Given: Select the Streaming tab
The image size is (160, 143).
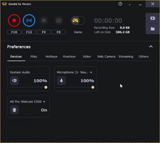Looking at the screenshot, I should [x=126, y=56].
